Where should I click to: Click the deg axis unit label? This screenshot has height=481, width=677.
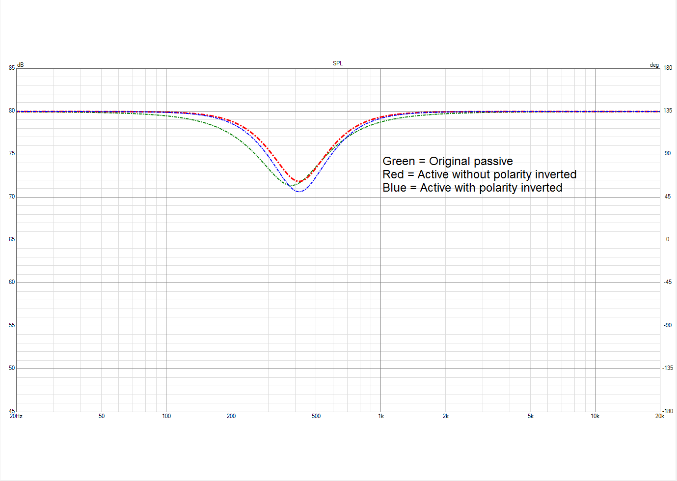click(x=654, y=65)
